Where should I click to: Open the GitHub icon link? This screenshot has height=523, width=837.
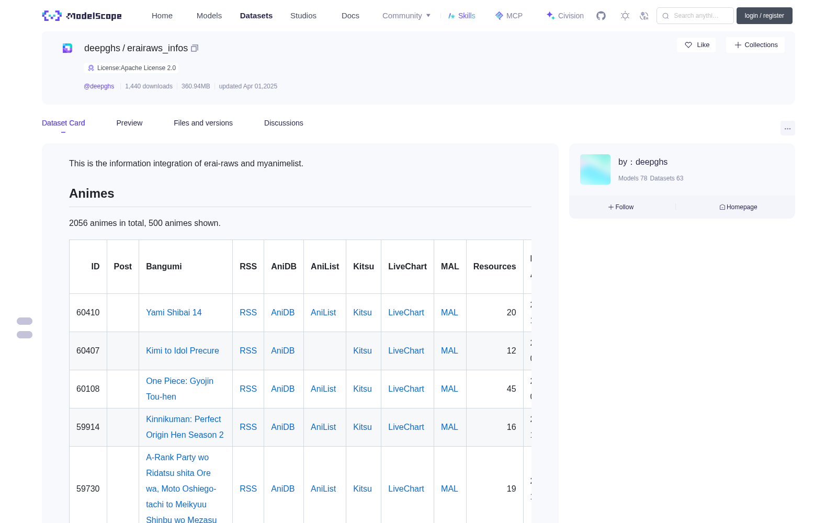[601, 16]
